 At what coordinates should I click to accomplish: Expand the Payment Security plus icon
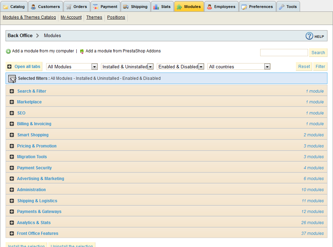tap(12, 168)
